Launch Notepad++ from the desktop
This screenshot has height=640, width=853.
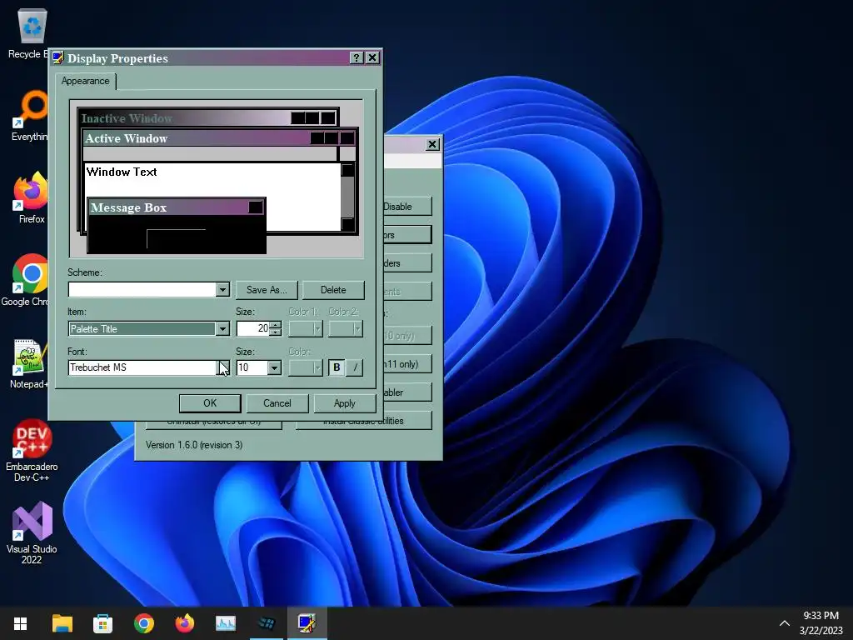(29, 363)
